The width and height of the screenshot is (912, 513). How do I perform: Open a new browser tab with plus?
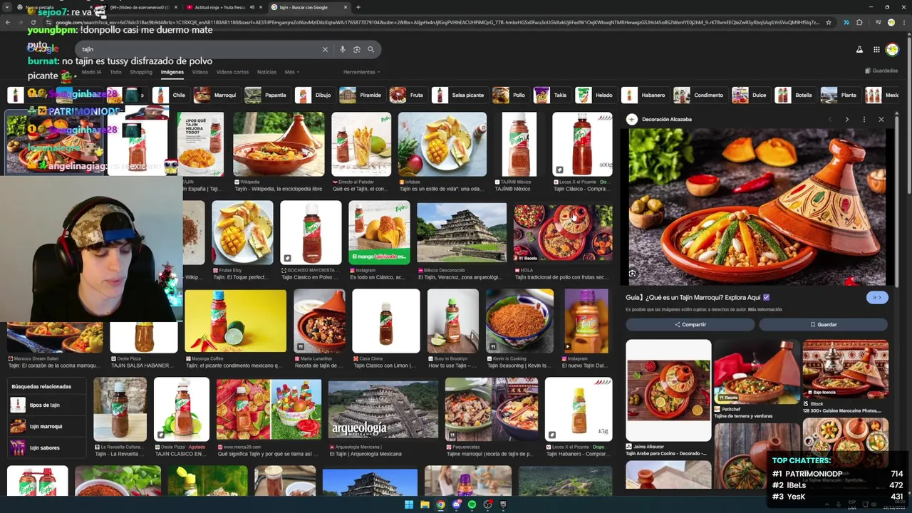pyautogui.click(x=358, y=7)
